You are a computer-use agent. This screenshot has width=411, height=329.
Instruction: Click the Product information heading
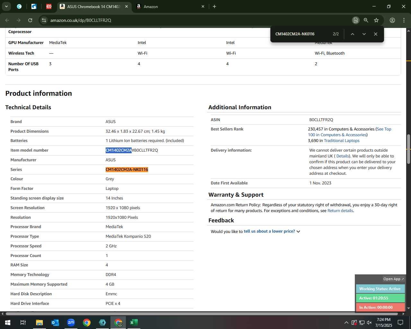39,93
